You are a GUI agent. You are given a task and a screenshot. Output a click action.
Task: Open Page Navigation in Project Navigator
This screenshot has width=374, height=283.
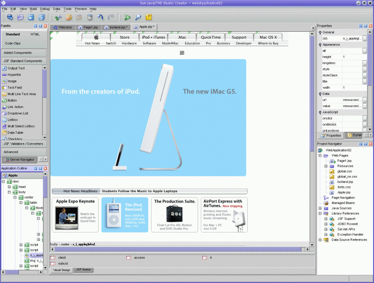343,198
